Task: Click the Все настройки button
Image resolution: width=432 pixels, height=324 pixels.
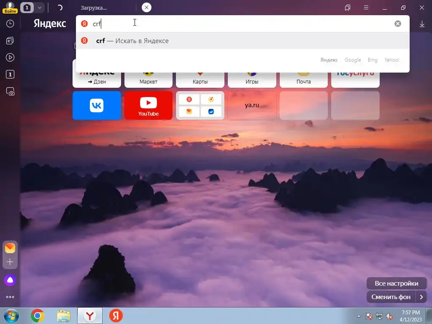Action: [x=397, y=283]
